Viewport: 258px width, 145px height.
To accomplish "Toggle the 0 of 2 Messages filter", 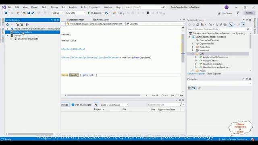I will pos(81,105).
